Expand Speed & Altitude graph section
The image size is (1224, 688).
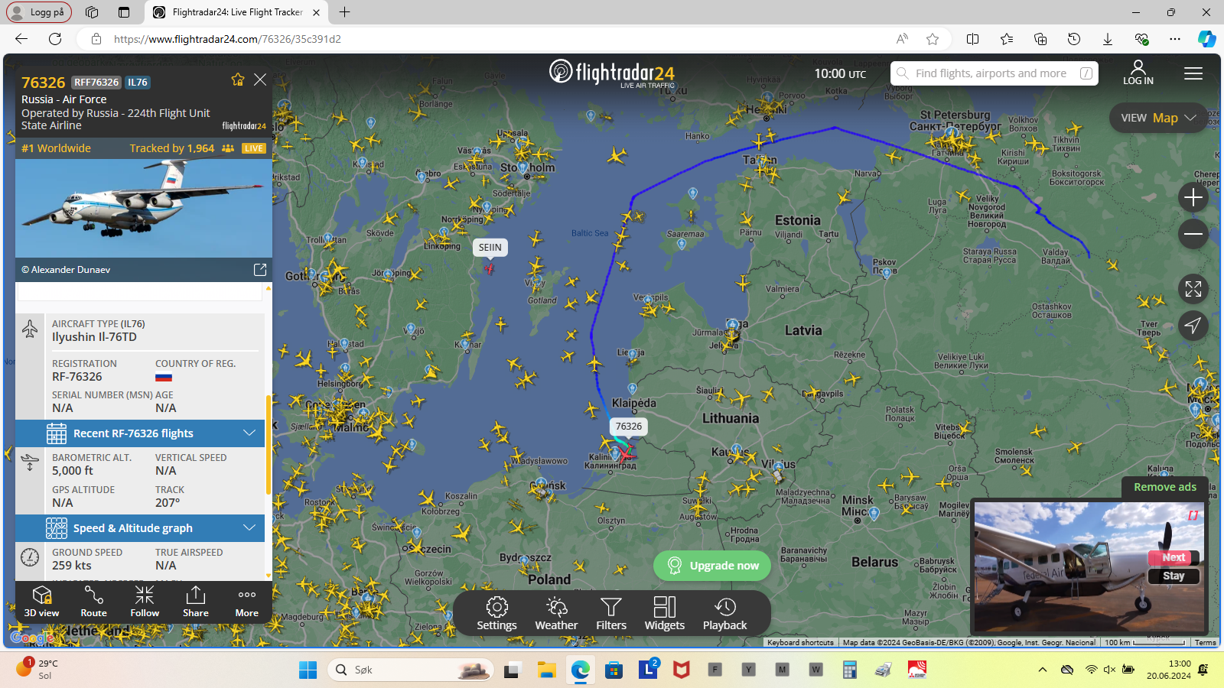pyautogui.click(x=140, y=528)
